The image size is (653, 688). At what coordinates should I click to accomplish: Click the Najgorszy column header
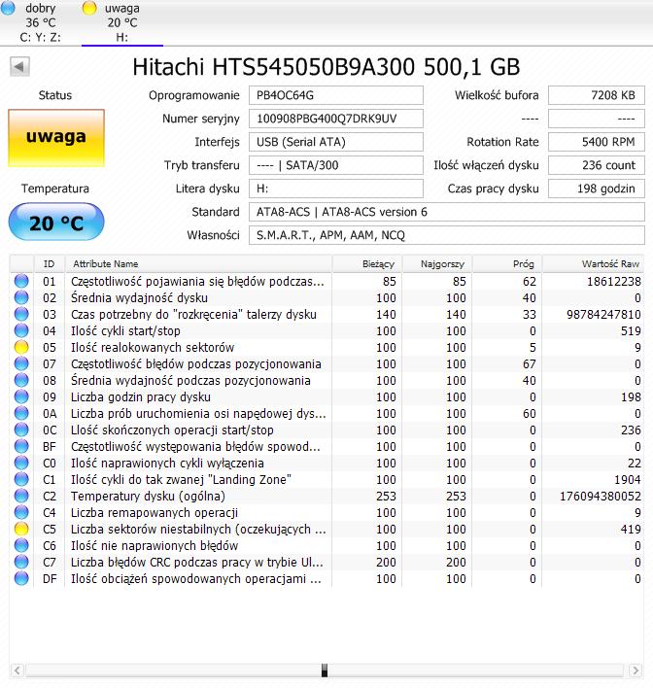click(437, 263)
